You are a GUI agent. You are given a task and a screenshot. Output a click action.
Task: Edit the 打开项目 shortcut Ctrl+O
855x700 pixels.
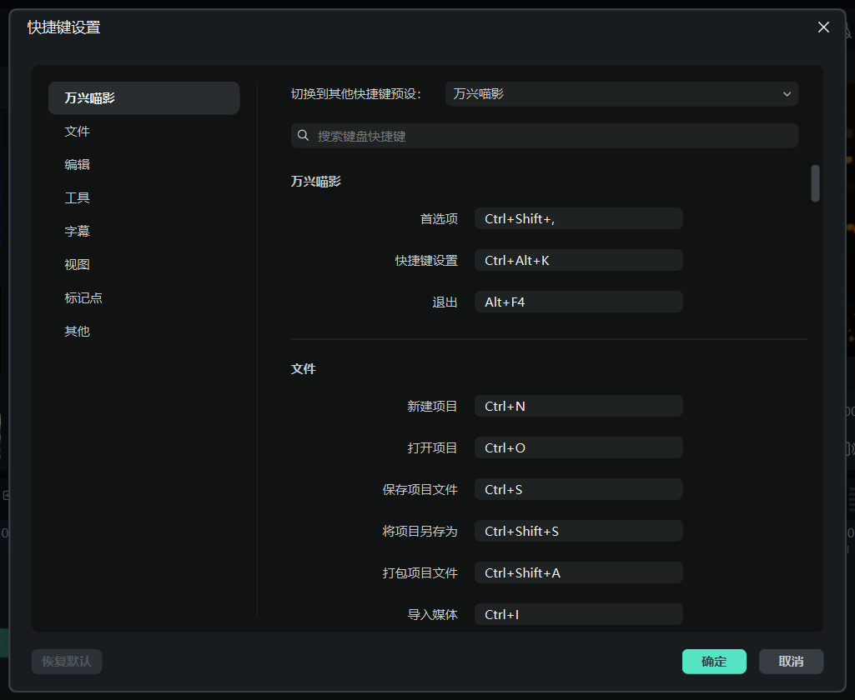[579, 447]
